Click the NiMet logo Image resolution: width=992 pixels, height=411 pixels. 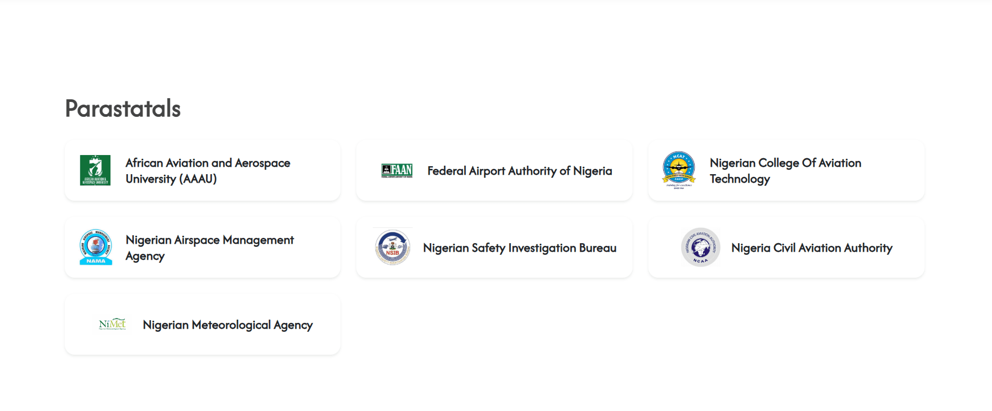[113, 324]
